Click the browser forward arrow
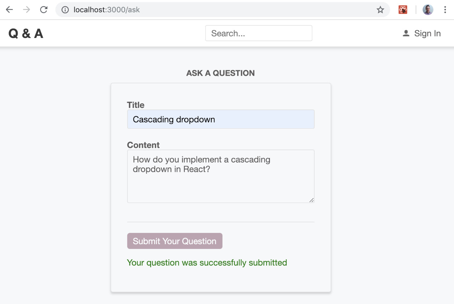This screenshot has height=304, width=454. (27, 9)
